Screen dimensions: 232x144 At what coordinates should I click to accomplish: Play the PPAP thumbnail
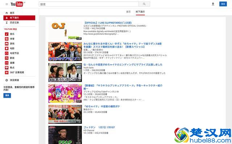click(x=65, y=135)
